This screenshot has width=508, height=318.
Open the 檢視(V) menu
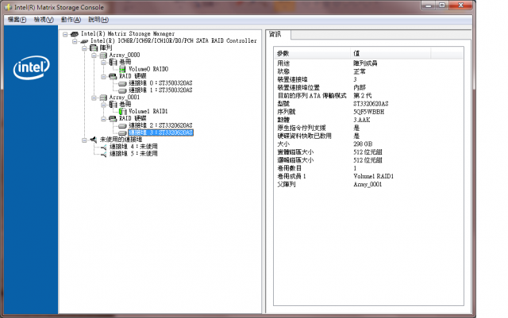[44, 20]
